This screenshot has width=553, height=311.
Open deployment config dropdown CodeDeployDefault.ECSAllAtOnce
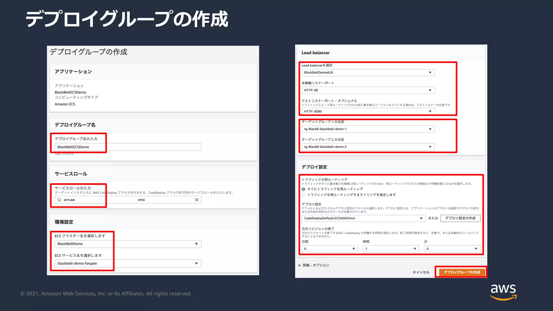tap(363, 218)
